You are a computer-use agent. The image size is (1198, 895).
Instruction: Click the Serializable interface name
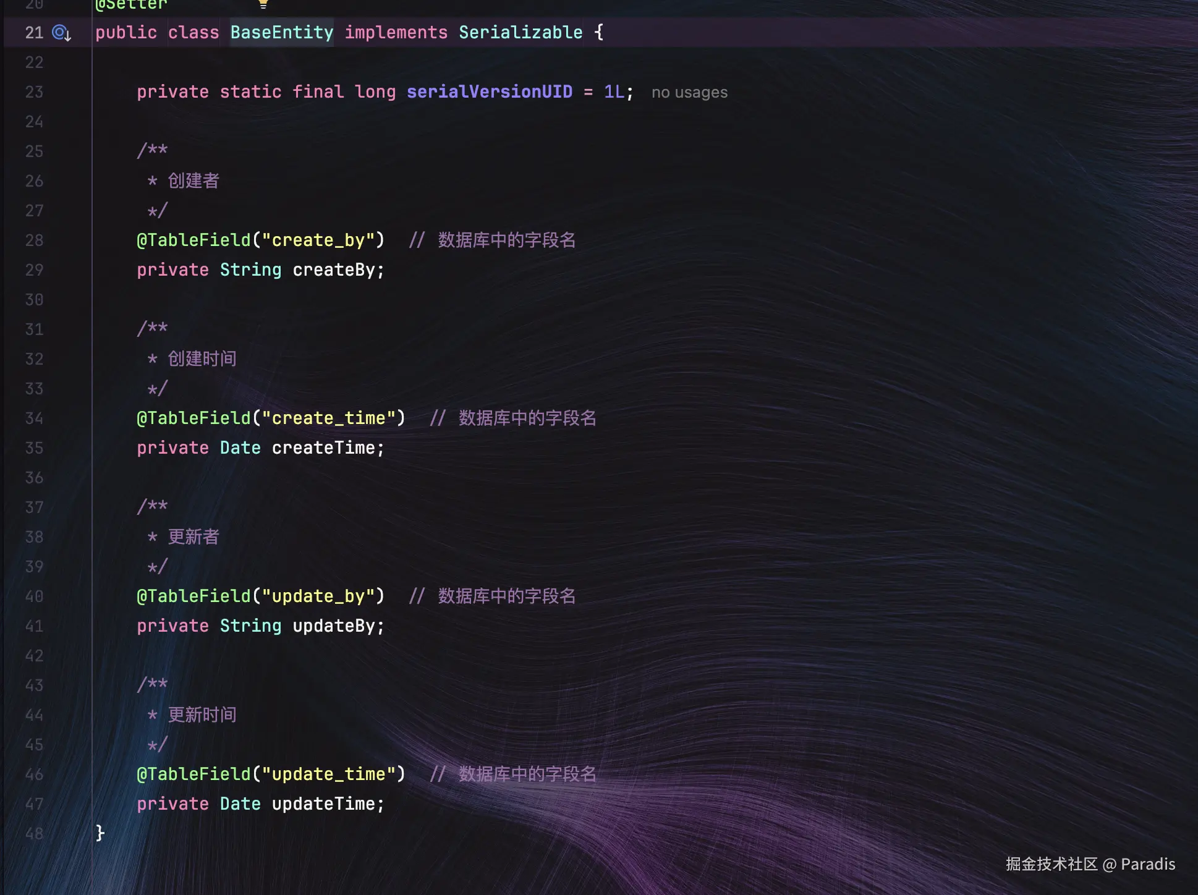point(520,33)
